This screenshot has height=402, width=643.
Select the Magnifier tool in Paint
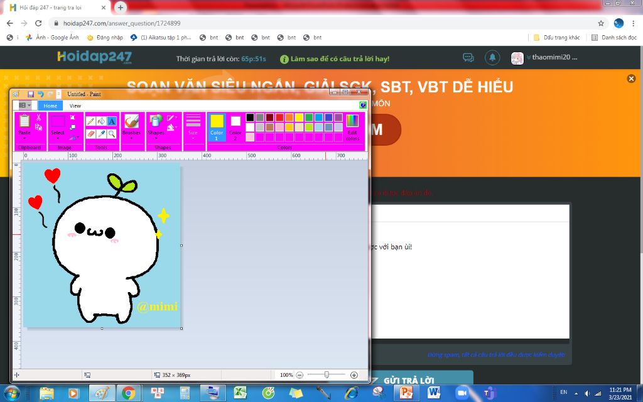pyautogui.click(x=112, y=133)
